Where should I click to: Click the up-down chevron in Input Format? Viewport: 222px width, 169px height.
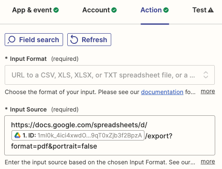tap(206, 75)
